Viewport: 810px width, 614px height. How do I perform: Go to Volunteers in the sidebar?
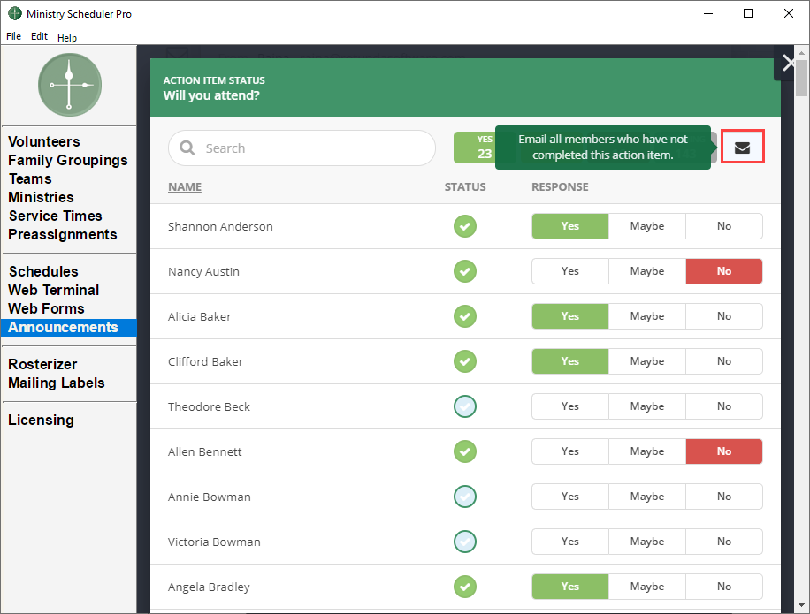[44, 141]
